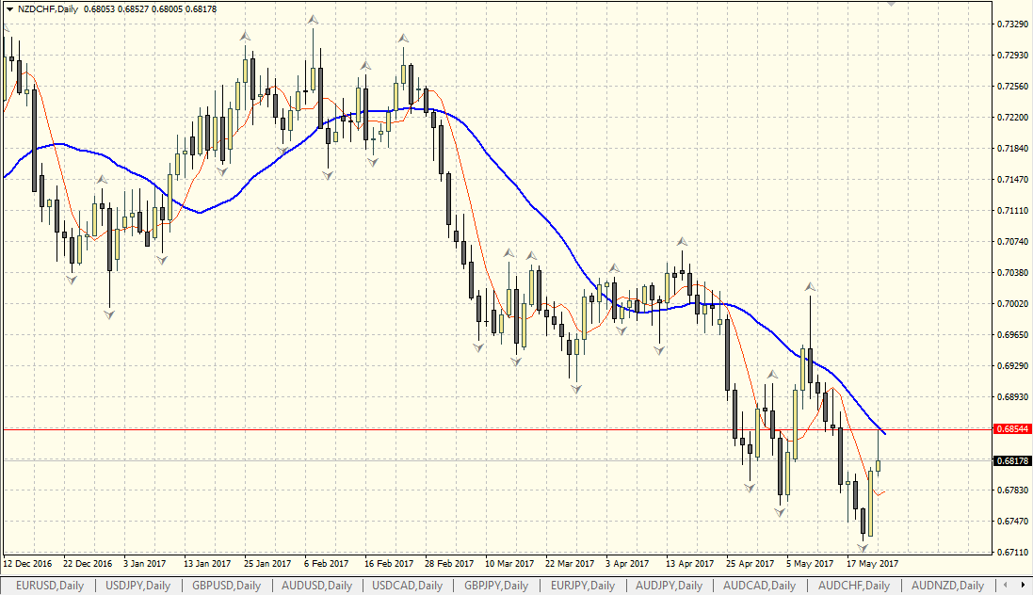The width and height of the screenshot is (1033, 595).
Task: Click the 0.67470 price scale value
Action: (1012, 522)
